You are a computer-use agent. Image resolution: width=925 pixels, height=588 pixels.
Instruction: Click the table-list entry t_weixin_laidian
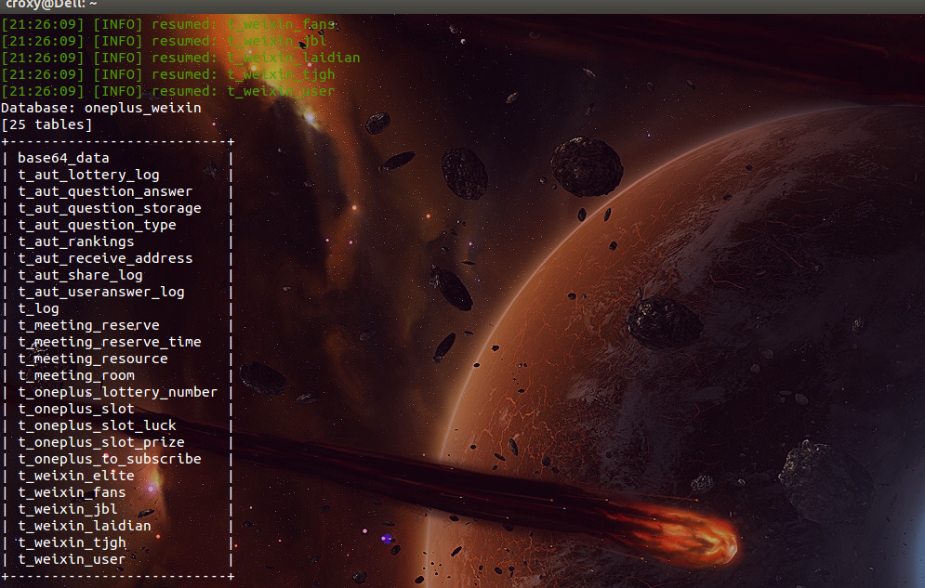pos(85,526)
